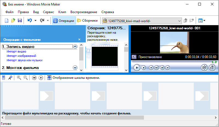Go up one collection level icon
Screen dimensions: 219x127
185,21
